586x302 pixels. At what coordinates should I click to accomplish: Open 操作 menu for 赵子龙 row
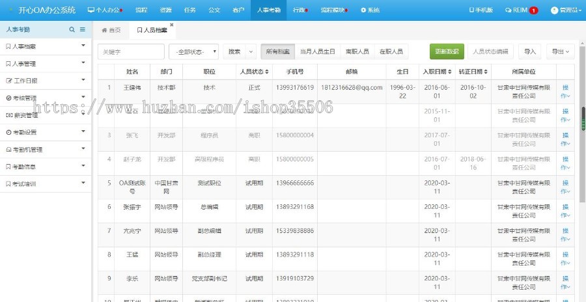[565, 163]
